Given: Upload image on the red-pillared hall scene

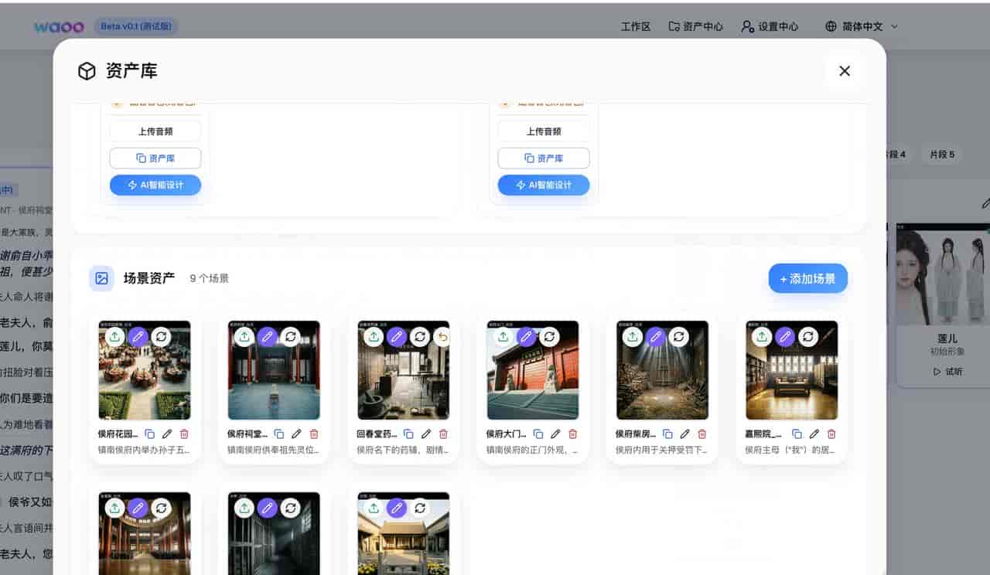Looking at the screenshot, I should [114, 508].
